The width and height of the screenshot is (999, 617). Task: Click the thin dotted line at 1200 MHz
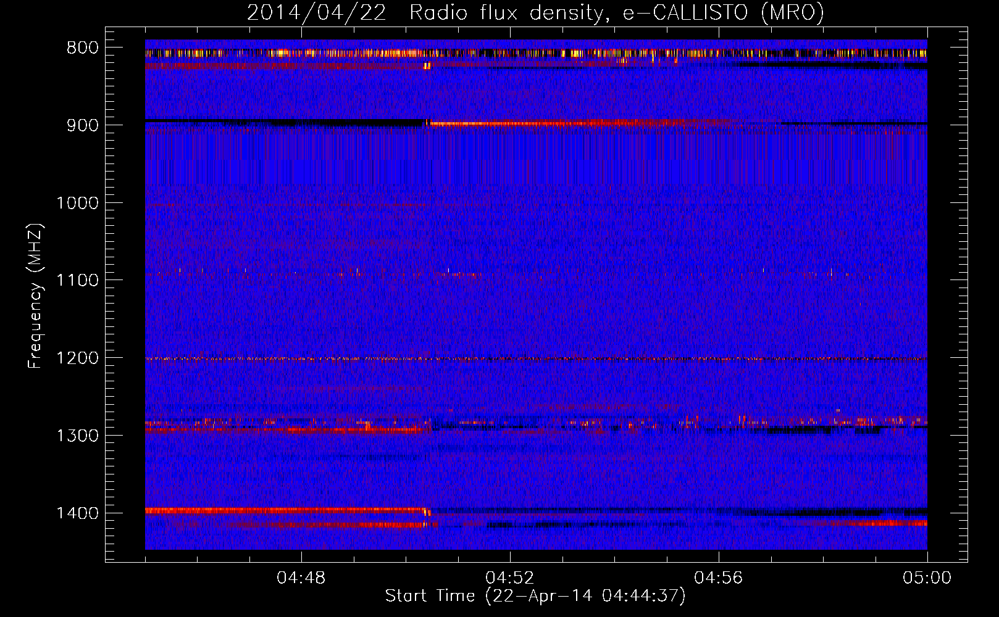[536, 358]
